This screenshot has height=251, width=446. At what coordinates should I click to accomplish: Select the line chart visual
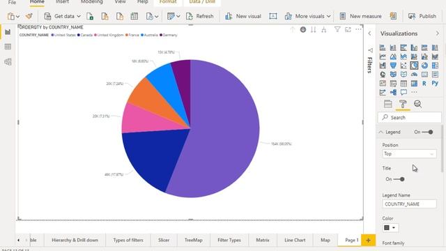pos(383,56)
